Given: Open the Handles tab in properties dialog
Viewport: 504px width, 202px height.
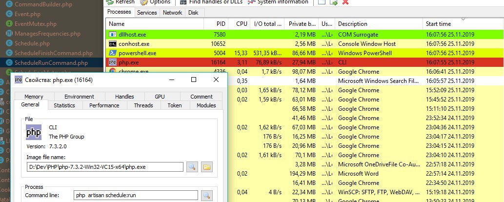Looking at the screenshot, I should point(124,97).
